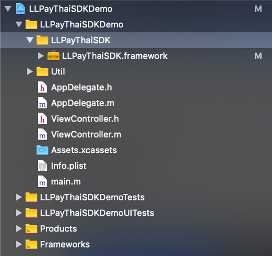Click the M status badge on LLPayThaiSDK.framework row
272x256 pixels.
258,56
